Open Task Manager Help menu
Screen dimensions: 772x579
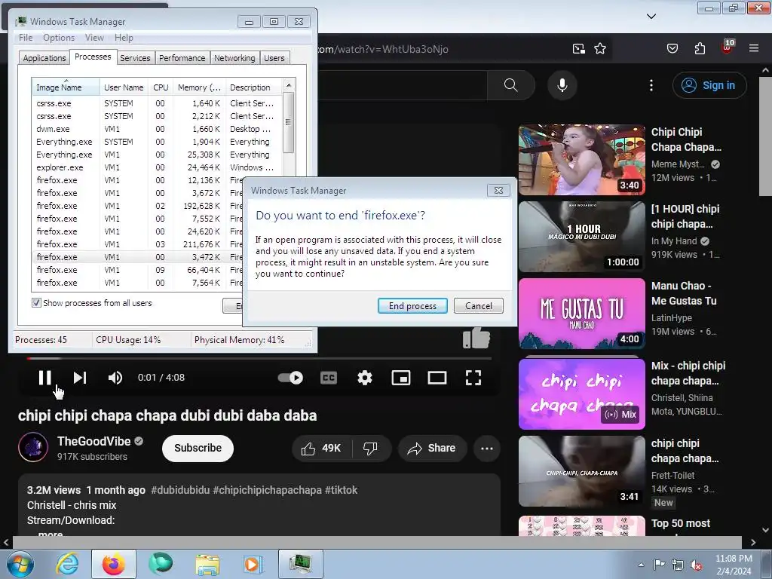point(124,38)
